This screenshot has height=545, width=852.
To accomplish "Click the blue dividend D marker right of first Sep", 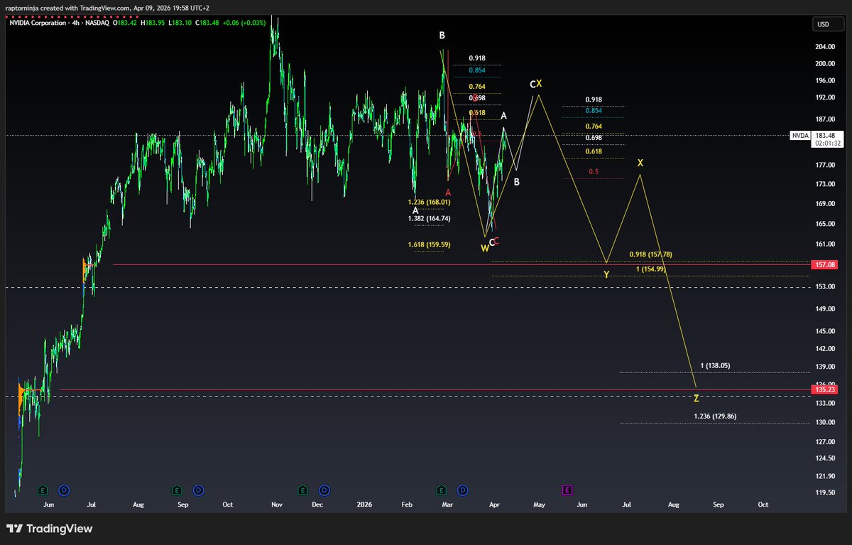I will (198, 490).
